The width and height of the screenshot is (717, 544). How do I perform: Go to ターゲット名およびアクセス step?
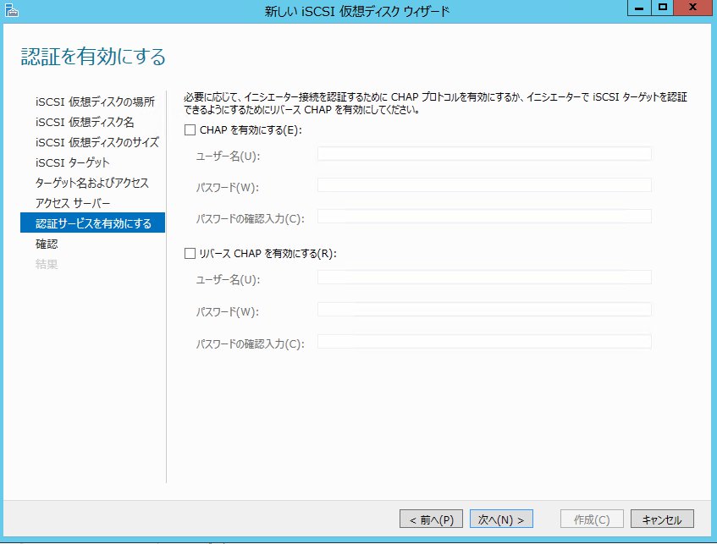tap(92, 183)
